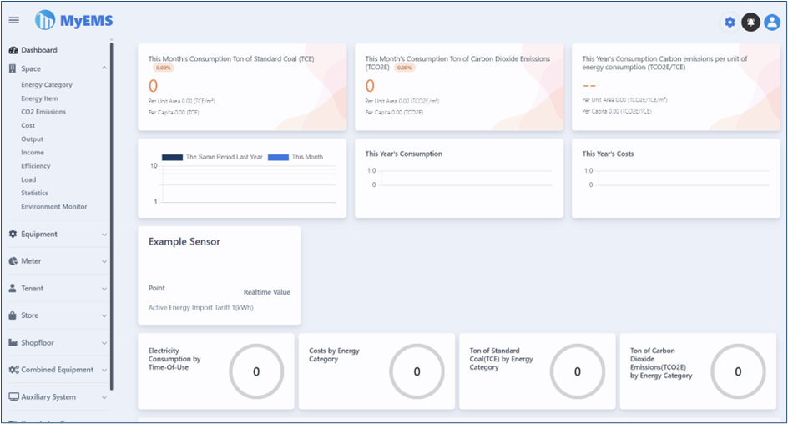Viewport: 788px width, 424px height.
Task: Select the Equipment gear icon in sidebar
Action: 13,235
